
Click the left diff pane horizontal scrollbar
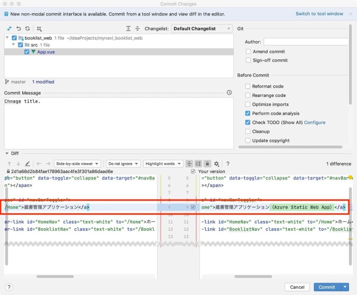coord(55,277)
